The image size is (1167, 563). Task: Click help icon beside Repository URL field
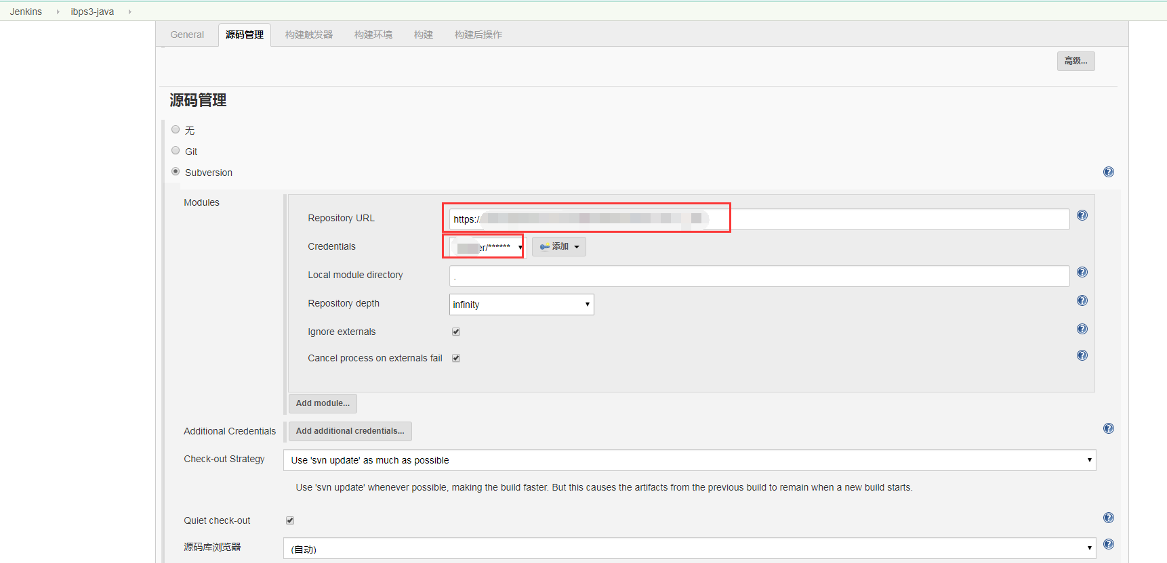click(x=1082, y=215)
